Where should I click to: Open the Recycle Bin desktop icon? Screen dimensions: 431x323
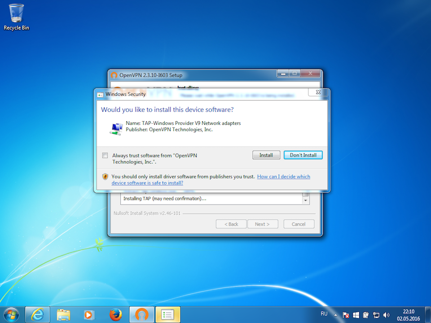point(16,17)
